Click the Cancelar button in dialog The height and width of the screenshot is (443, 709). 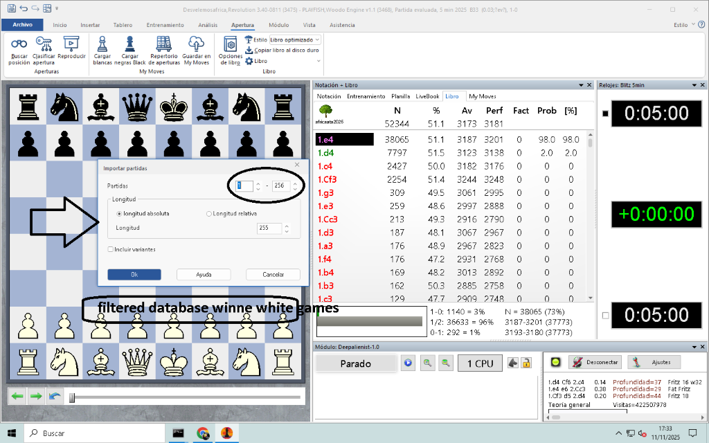click(x=273, y=275)
